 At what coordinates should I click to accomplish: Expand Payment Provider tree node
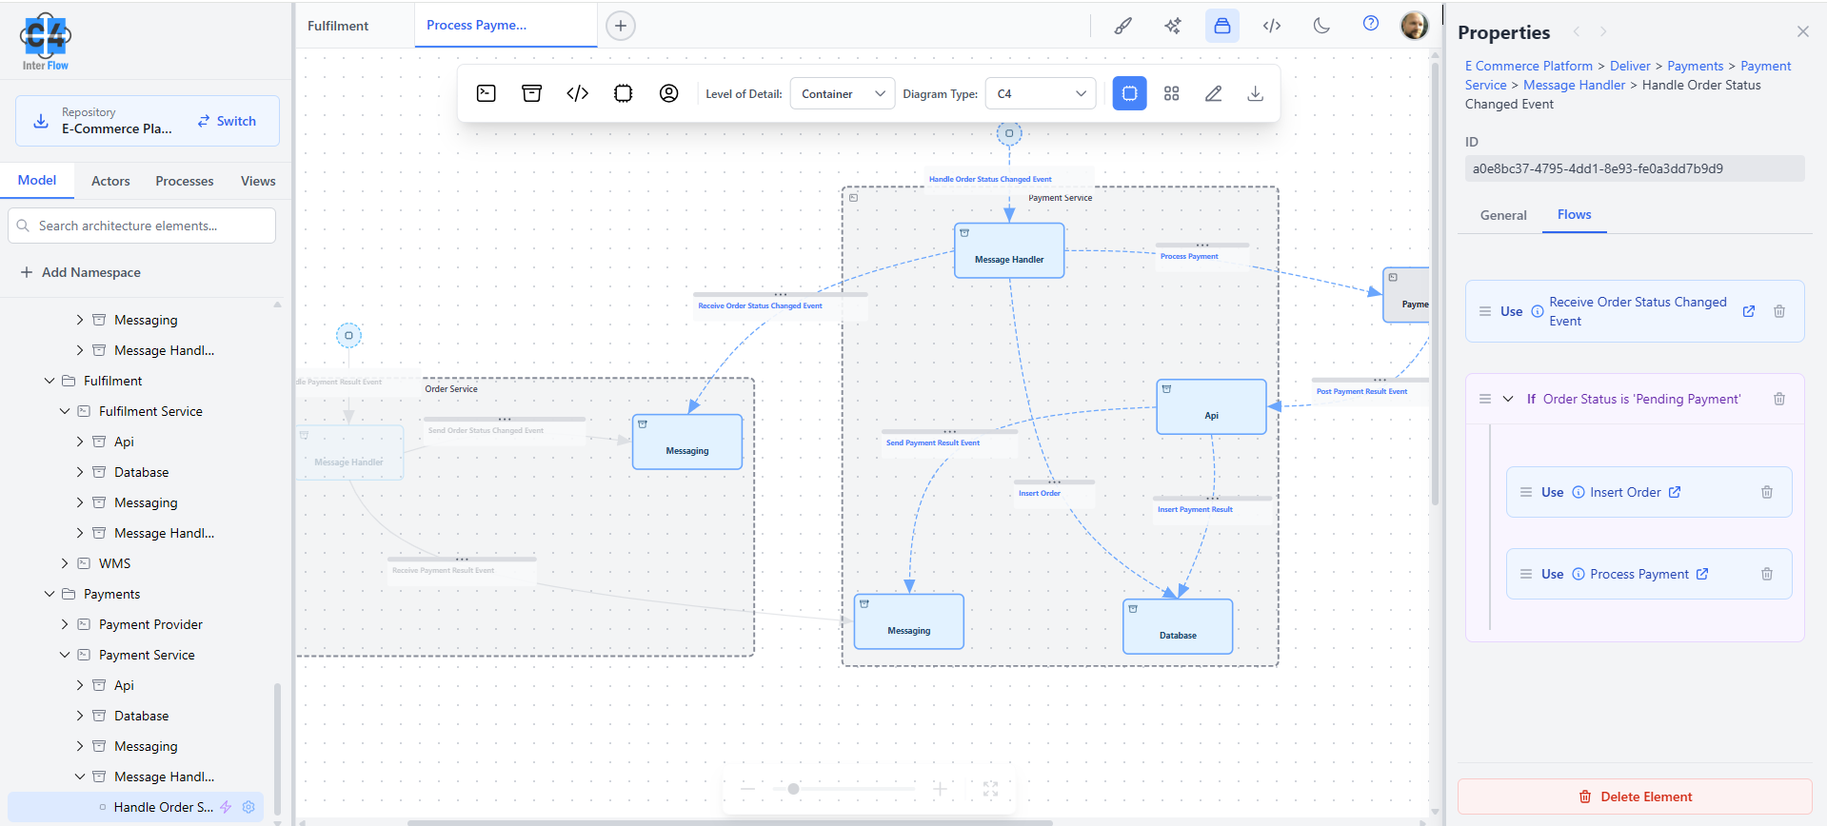(65, 624)
